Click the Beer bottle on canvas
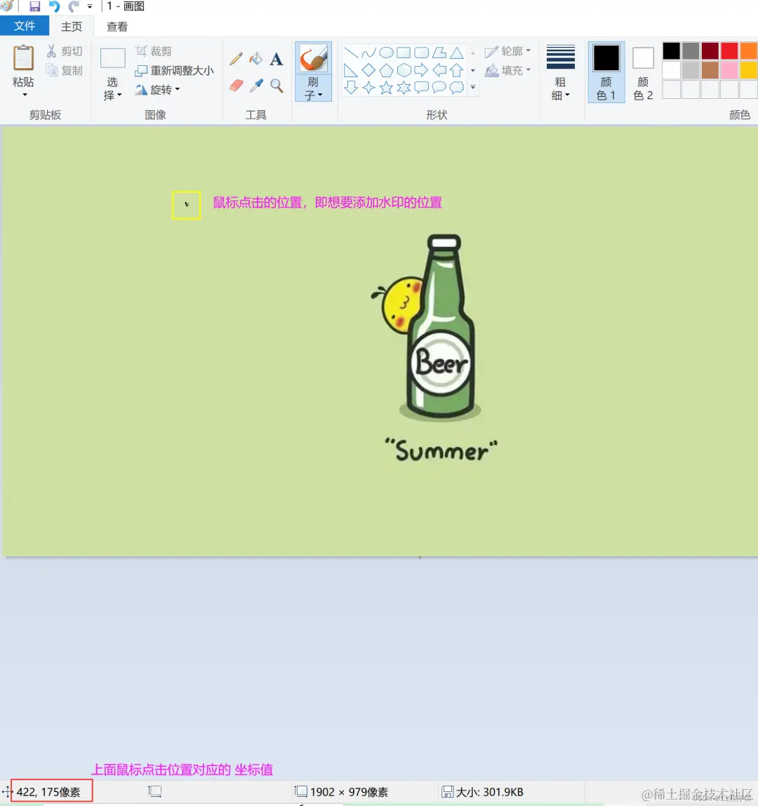Screen dimensions: 758x806 tap(441, 327)
